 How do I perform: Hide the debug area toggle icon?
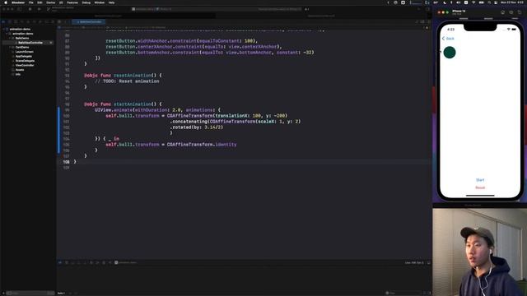coord(428,263)
